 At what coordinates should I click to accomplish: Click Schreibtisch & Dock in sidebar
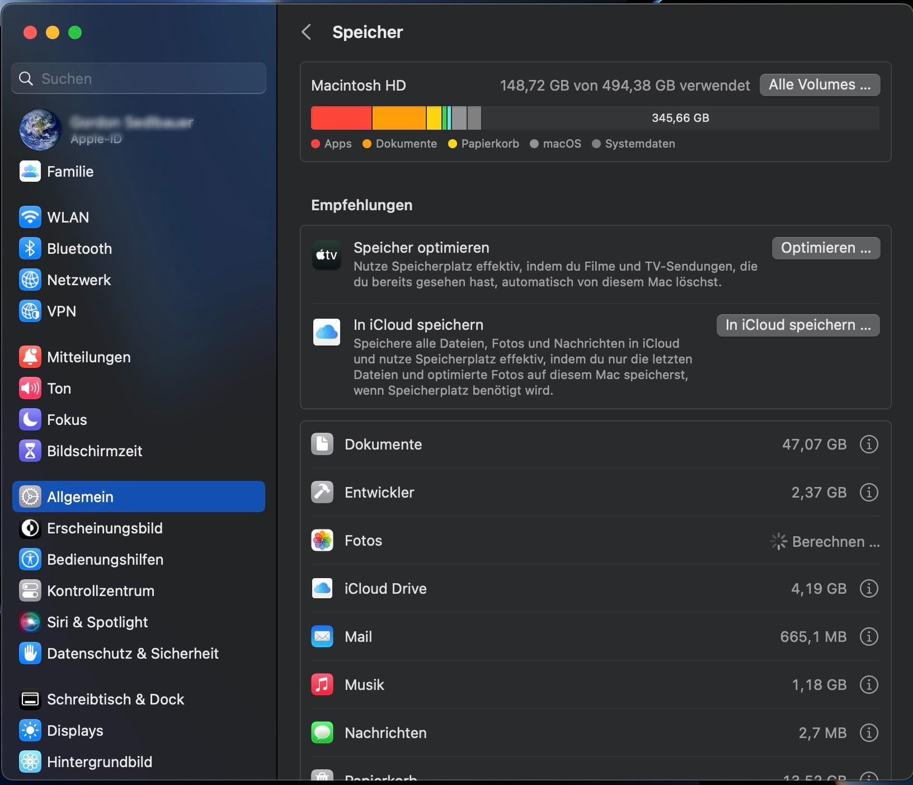(139, 699)
